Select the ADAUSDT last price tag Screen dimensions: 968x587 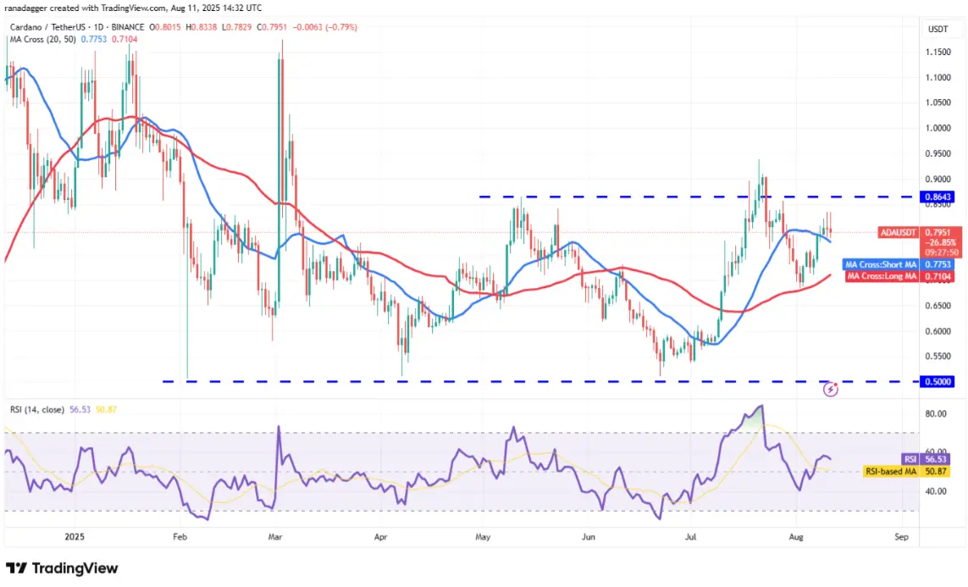tap(899, 233)
